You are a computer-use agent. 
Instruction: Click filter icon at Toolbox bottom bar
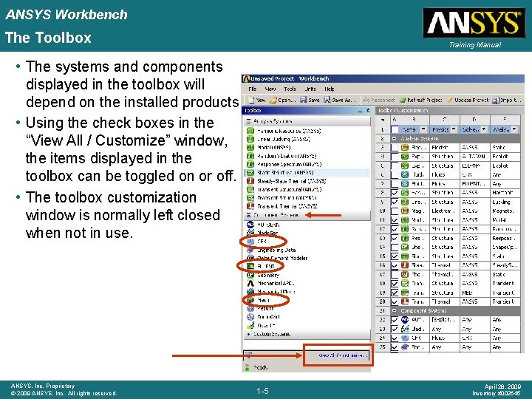coord(248,355)
